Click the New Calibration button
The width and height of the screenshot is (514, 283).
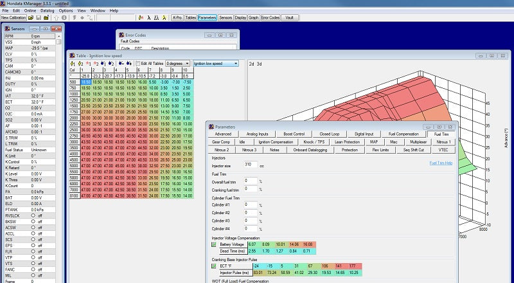[13, 18]
